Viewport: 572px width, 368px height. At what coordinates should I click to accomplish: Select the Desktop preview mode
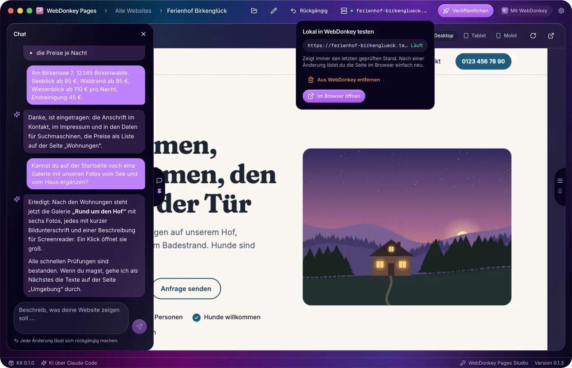[444, 36]
